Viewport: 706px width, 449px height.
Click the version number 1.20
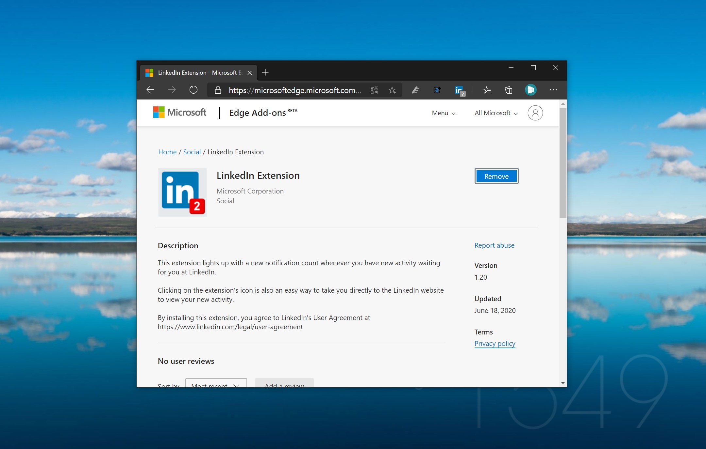[480, 277]
